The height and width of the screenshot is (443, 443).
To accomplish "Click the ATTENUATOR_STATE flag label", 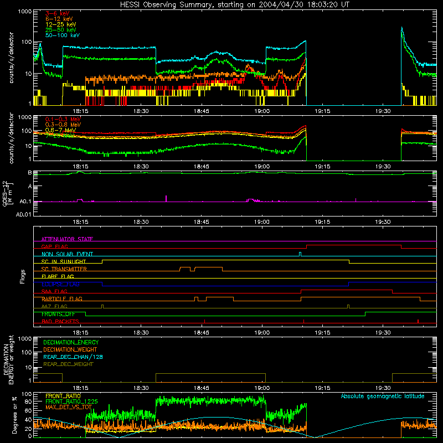I will click(x=67, y=239).
